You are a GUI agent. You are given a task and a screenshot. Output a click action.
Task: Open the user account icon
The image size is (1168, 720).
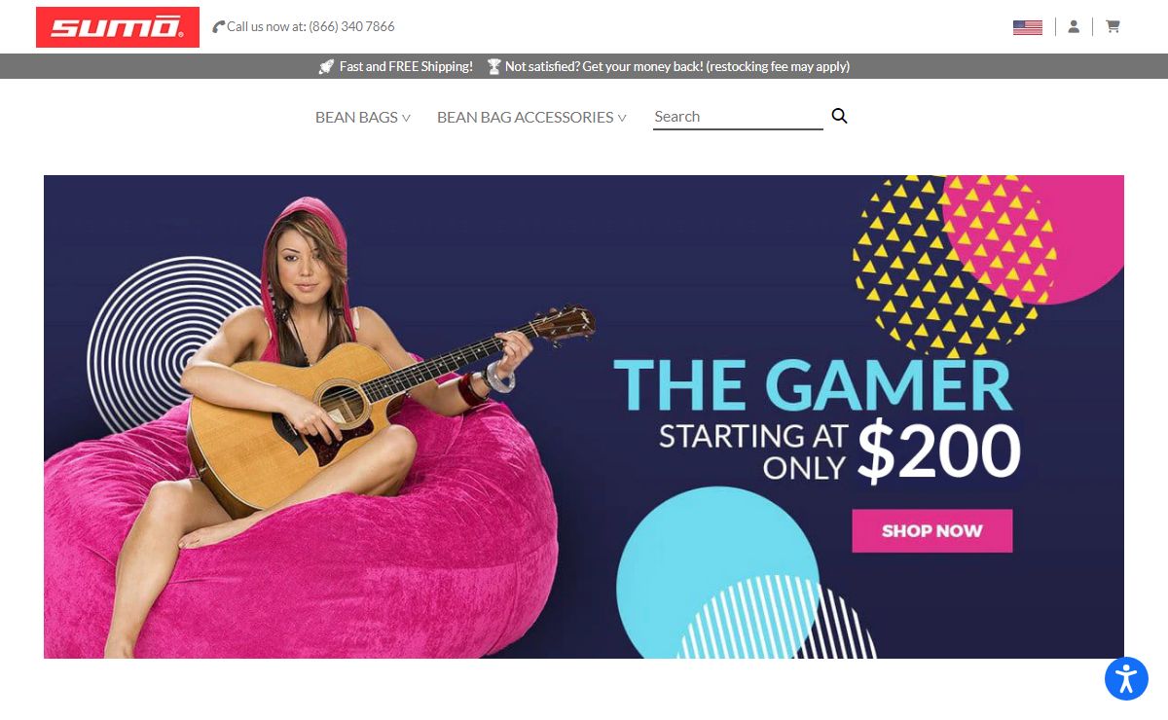tap(1074, 27)
